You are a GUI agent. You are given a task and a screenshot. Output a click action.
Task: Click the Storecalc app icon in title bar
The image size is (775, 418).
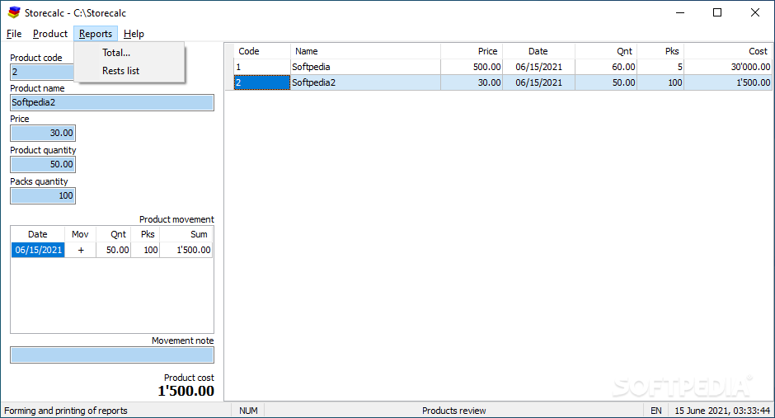click(14, 13)
